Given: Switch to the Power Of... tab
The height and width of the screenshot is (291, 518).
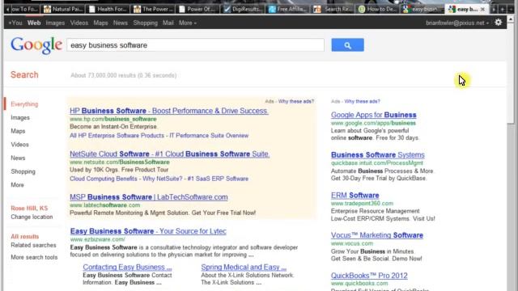Looking at the screenshot, I should [x=197, y=9].
